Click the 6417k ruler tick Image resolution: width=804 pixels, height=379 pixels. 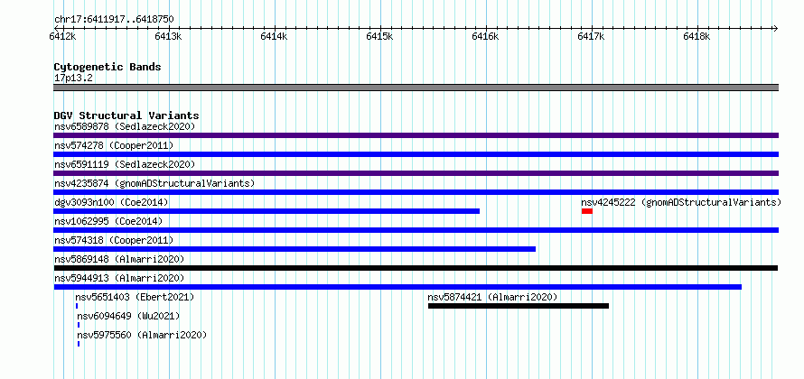point(591,36)
